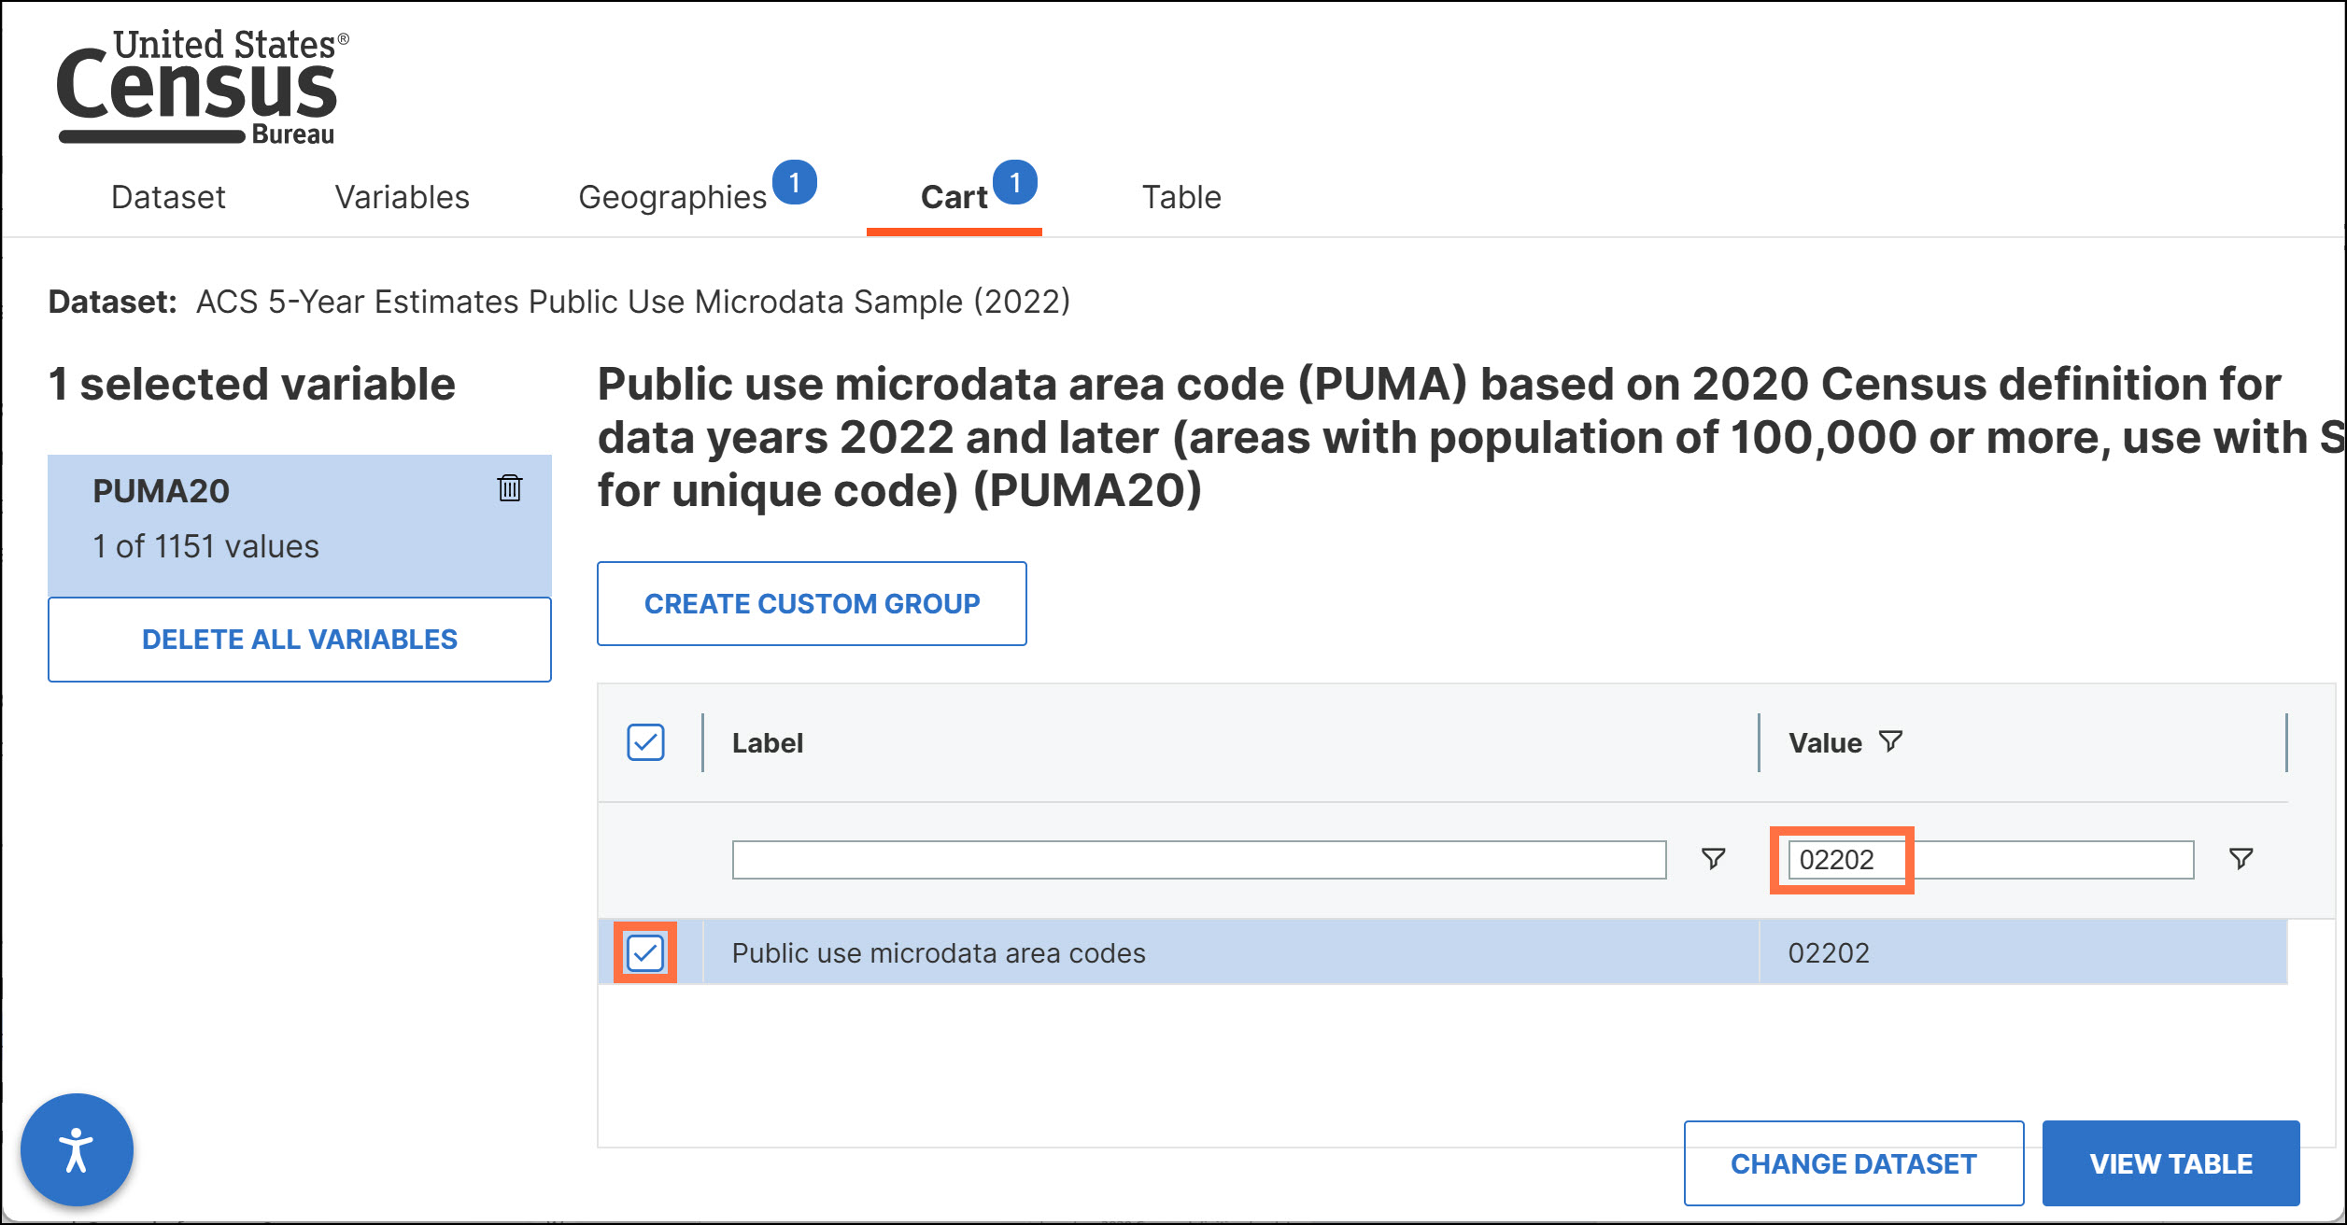Click DELETE ALL VARIABLES
This screenshot has height=1225, width=2347.
(299, 639)
